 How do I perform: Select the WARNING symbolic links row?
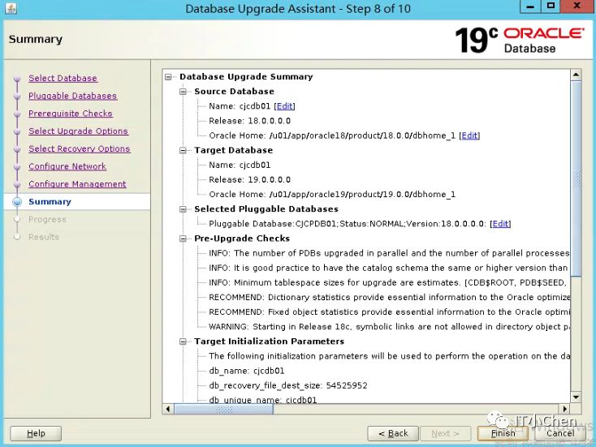[x=389, y=327]
